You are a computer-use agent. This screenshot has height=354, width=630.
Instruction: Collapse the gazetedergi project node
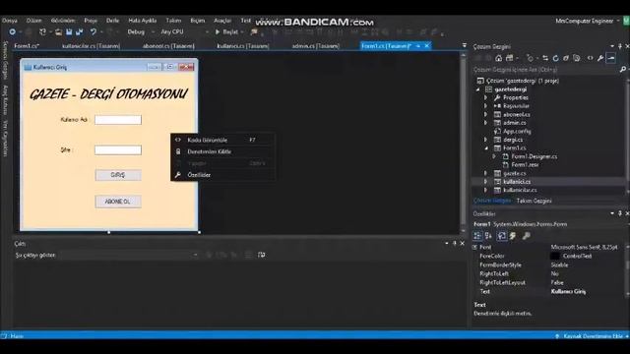(478, 89)
